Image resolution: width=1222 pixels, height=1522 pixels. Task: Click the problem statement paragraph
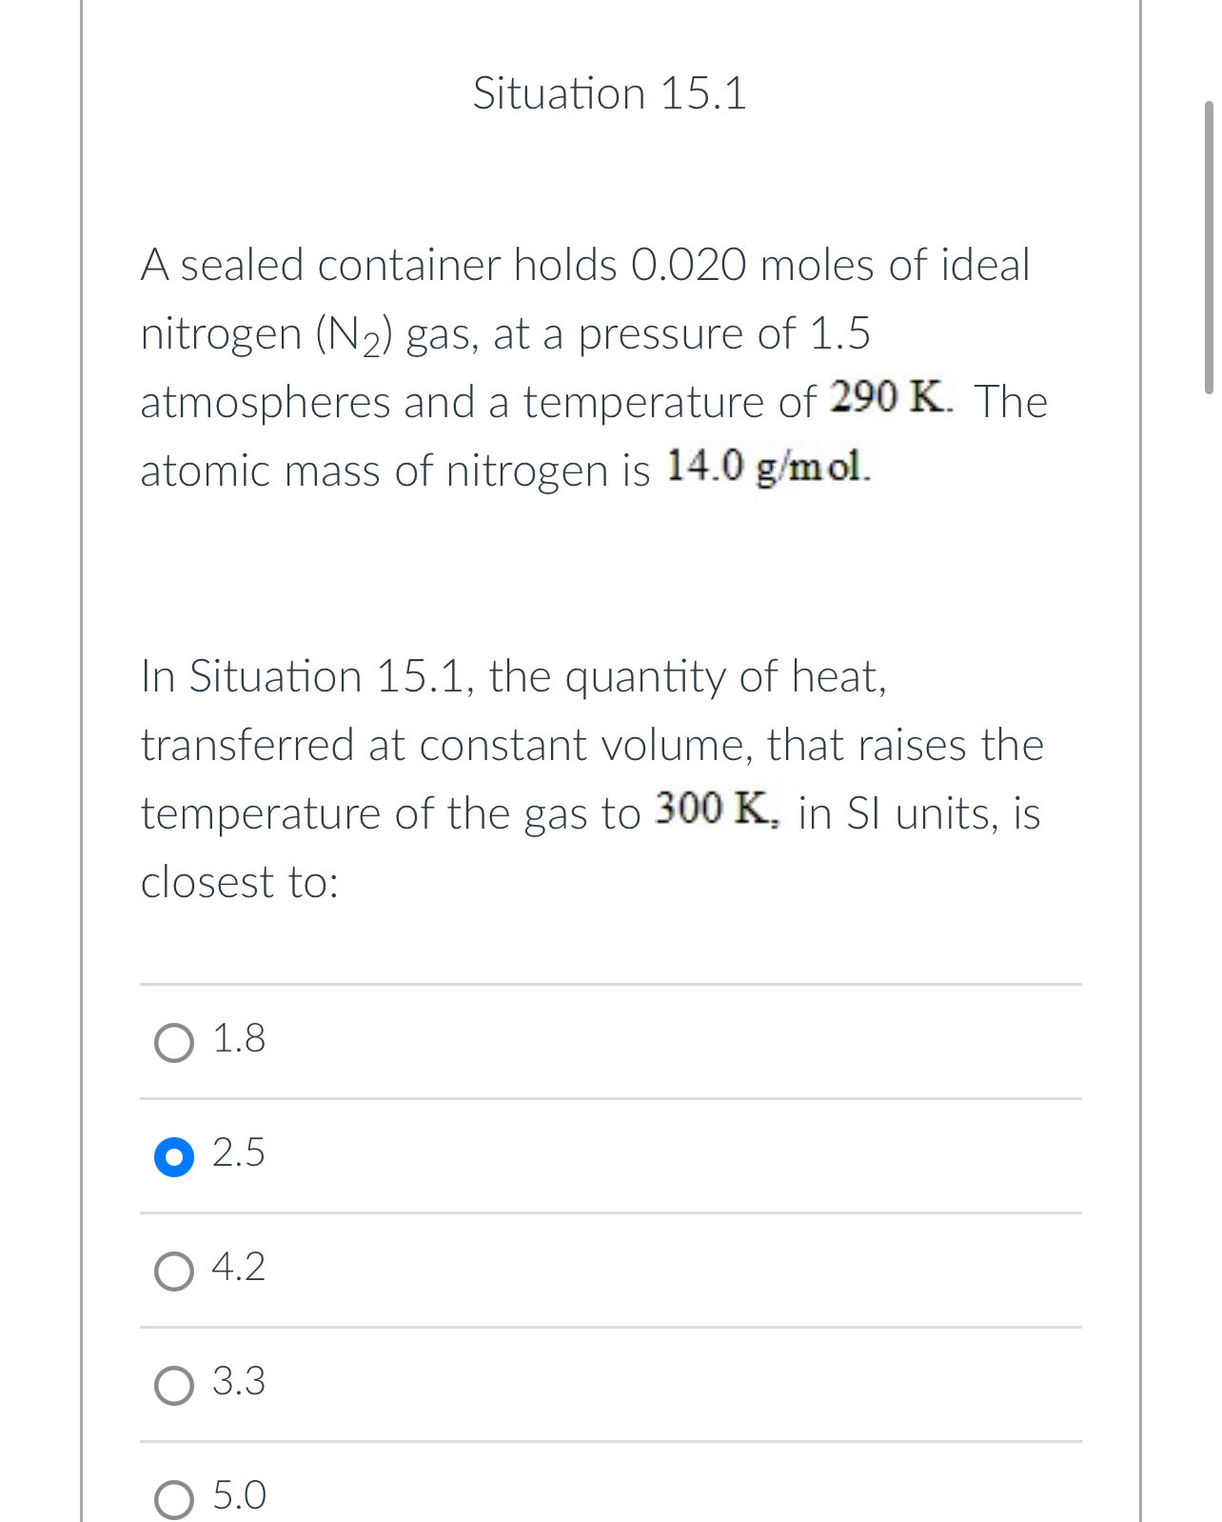coord(591,367)
